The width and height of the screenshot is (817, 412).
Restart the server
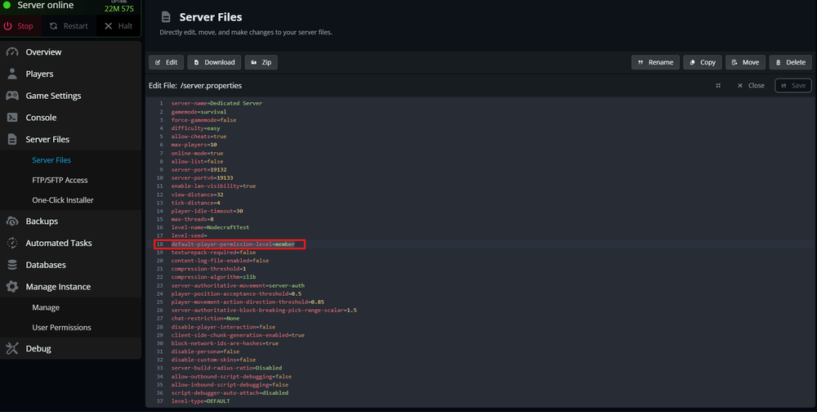point(68,26)
